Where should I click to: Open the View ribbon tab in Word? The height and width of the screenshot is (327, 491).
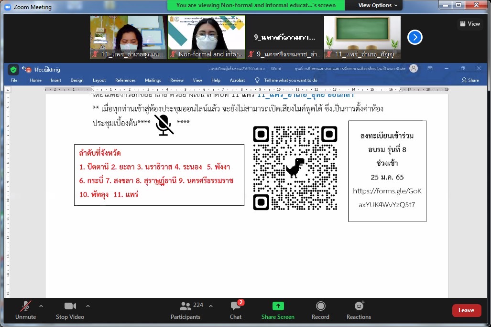click(197, 80)
